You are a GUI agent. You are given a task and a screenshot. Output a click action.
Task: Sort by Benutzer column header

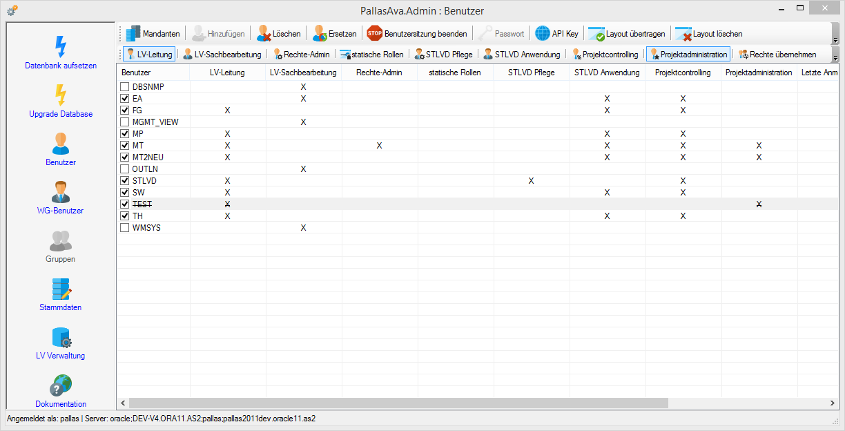(153, 73)
